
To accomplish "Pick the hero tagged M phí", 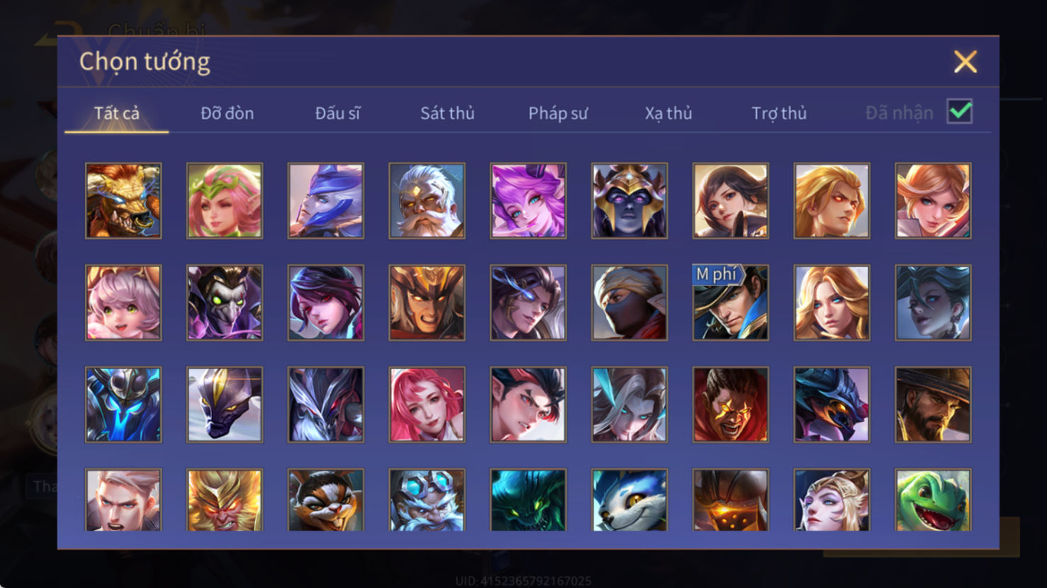I will (x=731, y=303).
